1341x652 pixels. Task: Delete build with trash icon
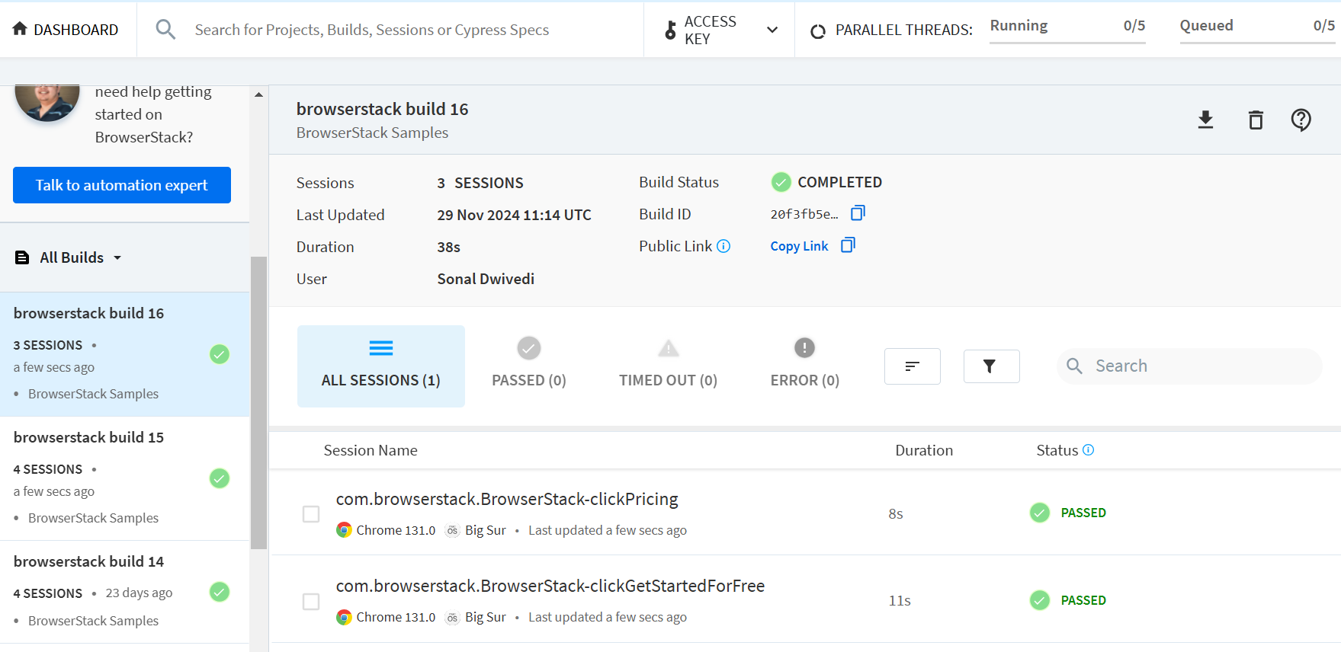pyautogui.click(x=1256, y=120)
